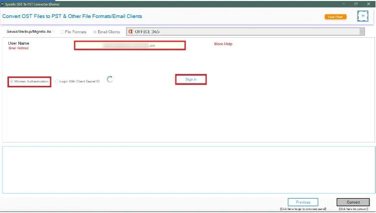Viewport: 376px width, 213px height.
Task: Open the More Help link
Action: coord(223,44)
